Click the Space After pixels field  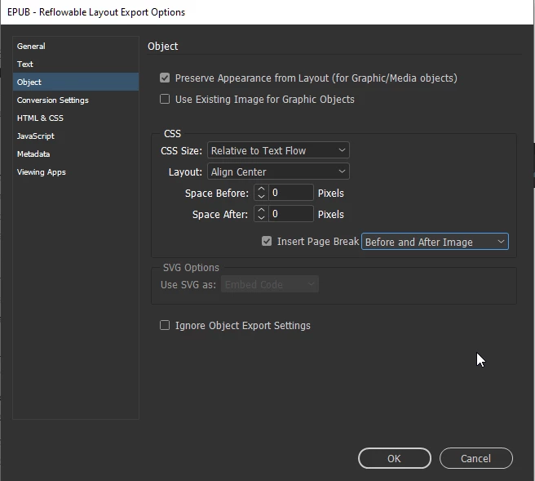(x=290, y=214)
